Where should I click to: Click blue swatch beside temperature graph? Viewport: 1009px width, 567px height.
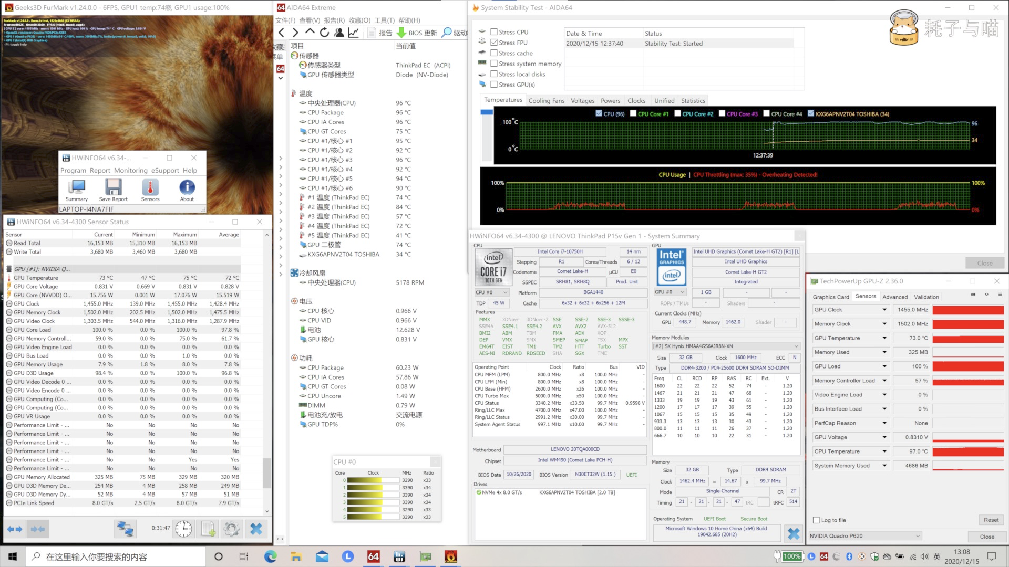pyautogui.click(x=486, y=112)
